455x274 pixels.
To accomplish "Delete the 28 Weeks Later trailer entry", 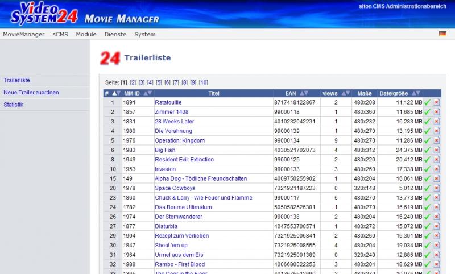I will (436, 122).
